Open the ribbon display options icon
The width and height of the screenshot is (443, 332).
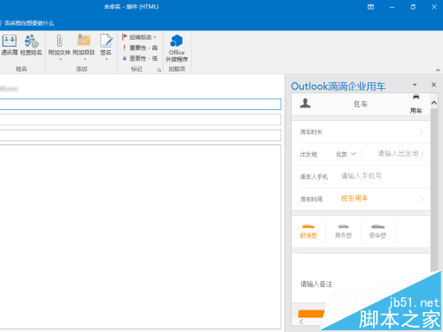pyautogui.click(x=370, y=7)
